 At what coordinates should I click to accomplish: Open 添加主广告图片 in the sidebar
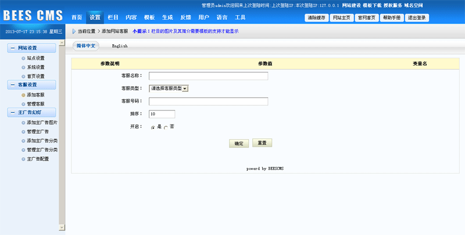(42, 123)
